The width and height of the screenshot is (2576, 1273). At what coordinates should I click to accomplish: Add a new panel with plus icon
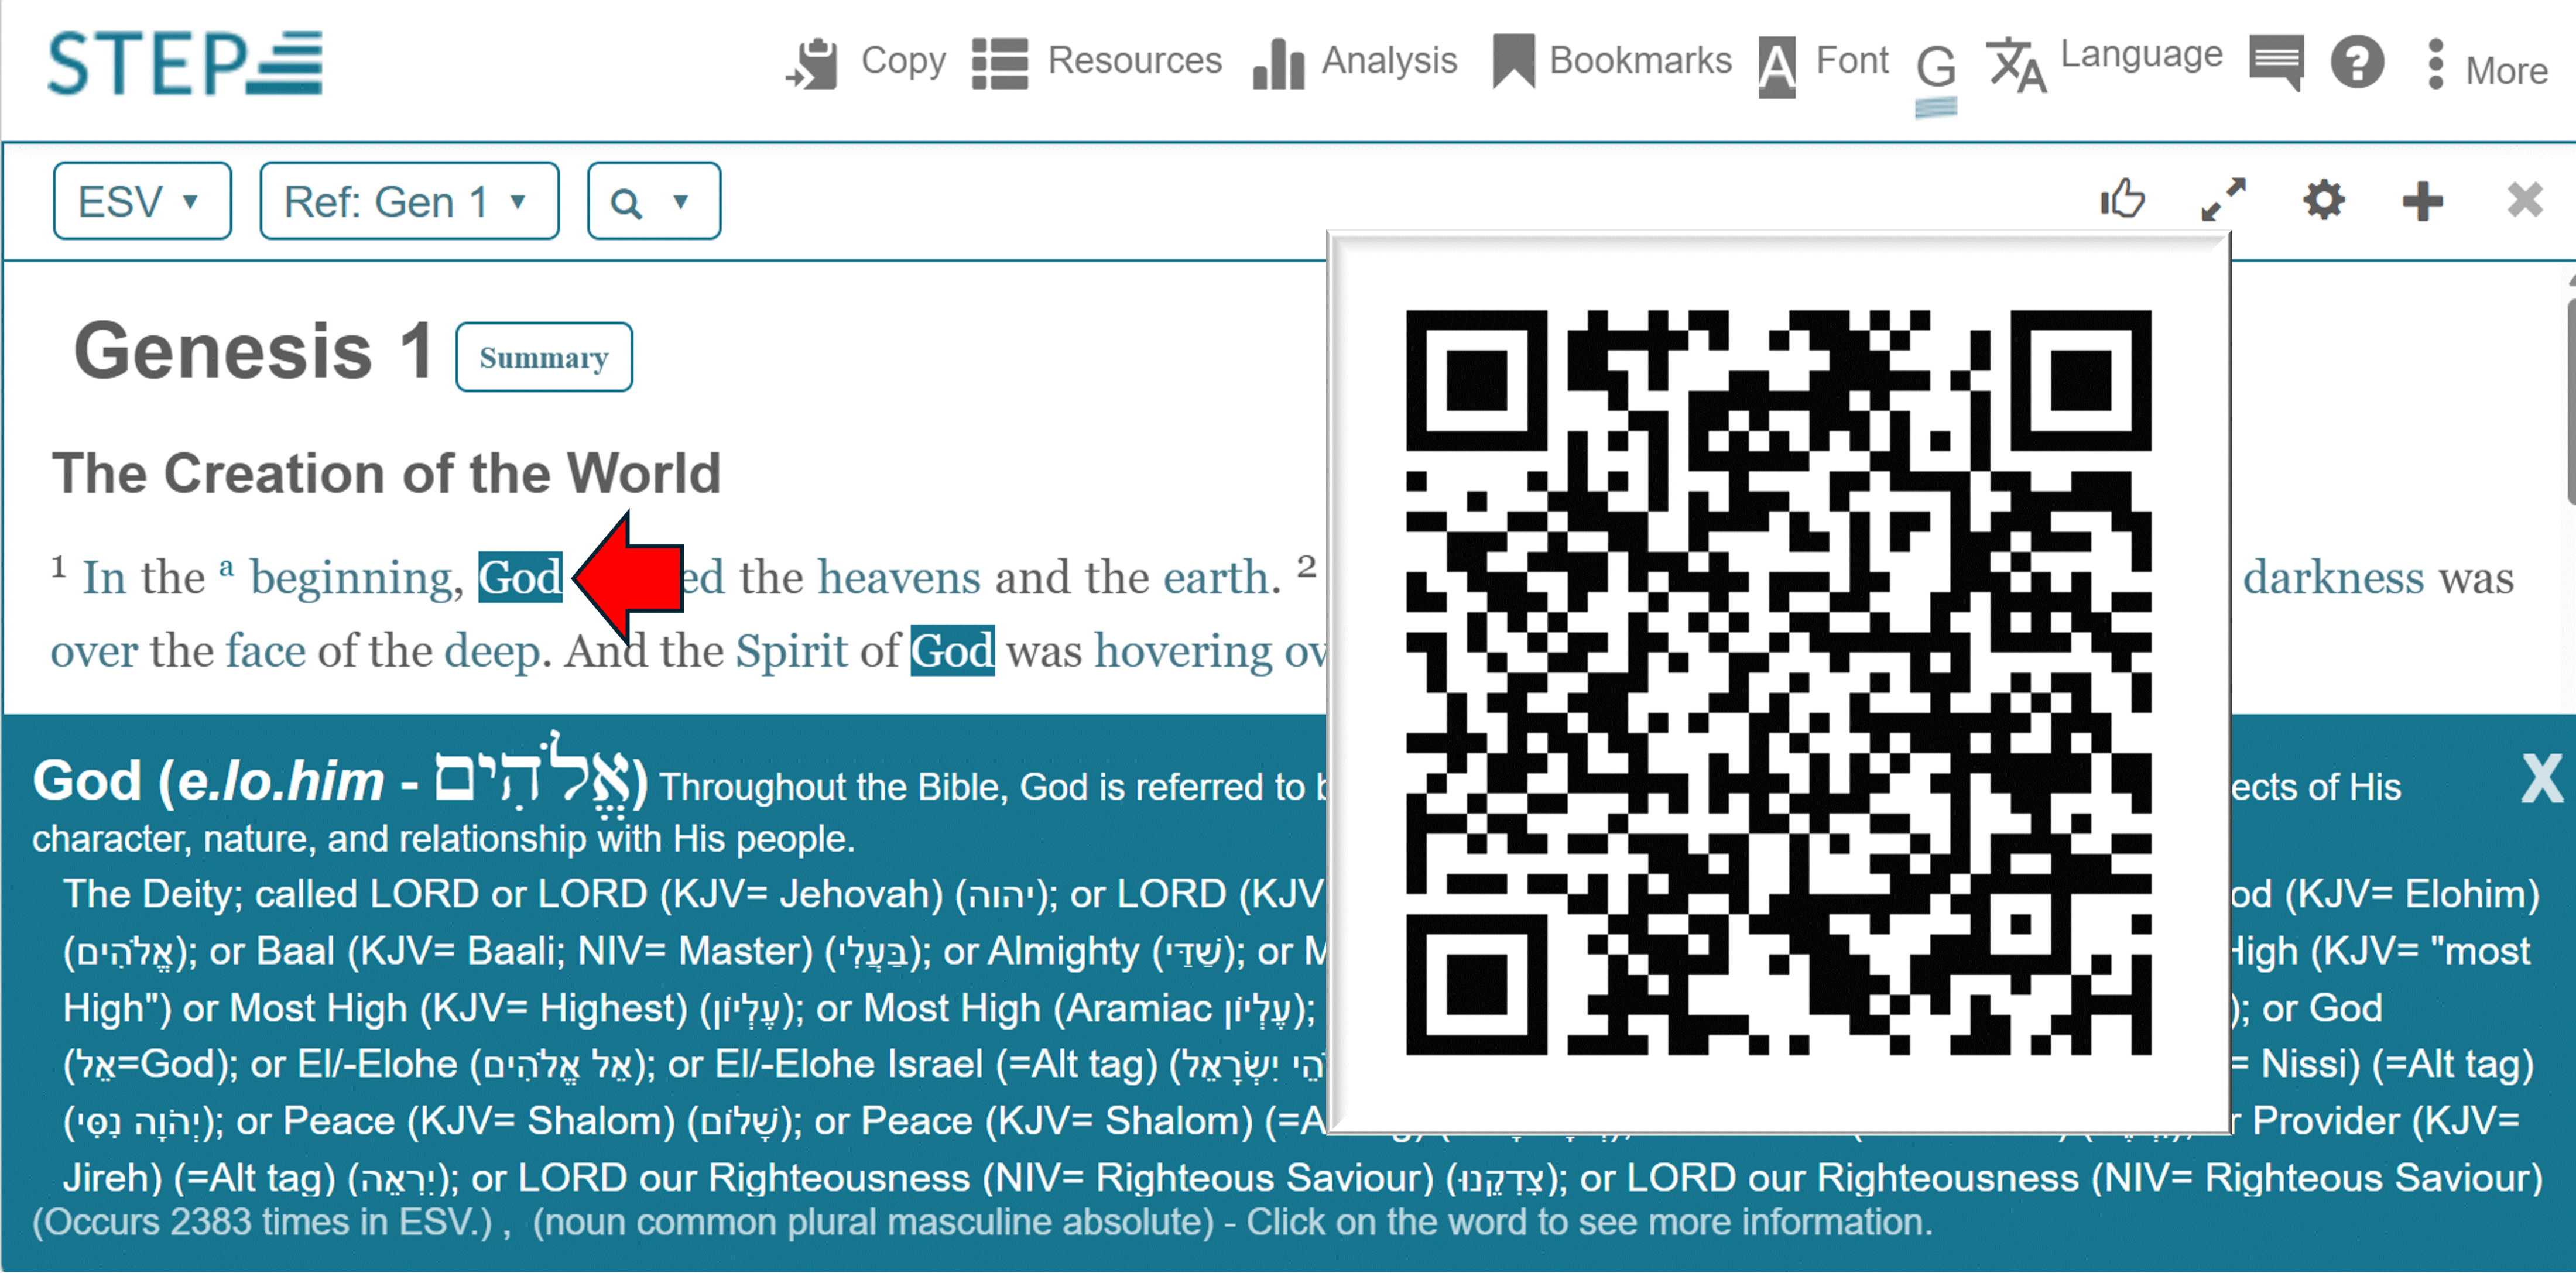point(2422,201)
